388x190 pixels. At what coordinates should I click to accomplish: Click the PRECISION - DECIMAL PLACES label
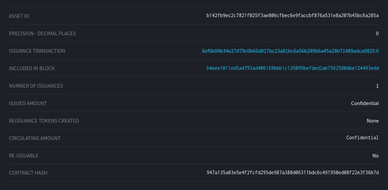(x=42, y=34)
